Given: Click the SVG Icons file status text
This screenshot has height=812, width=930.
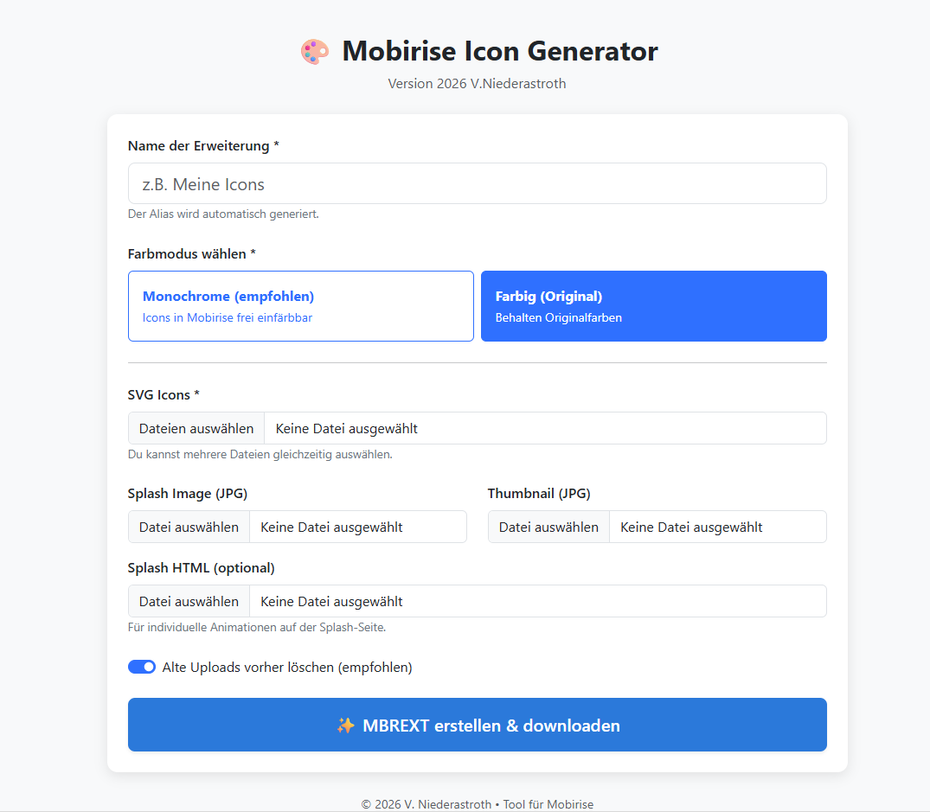Looking at the screenshot, I should point(347,428).
